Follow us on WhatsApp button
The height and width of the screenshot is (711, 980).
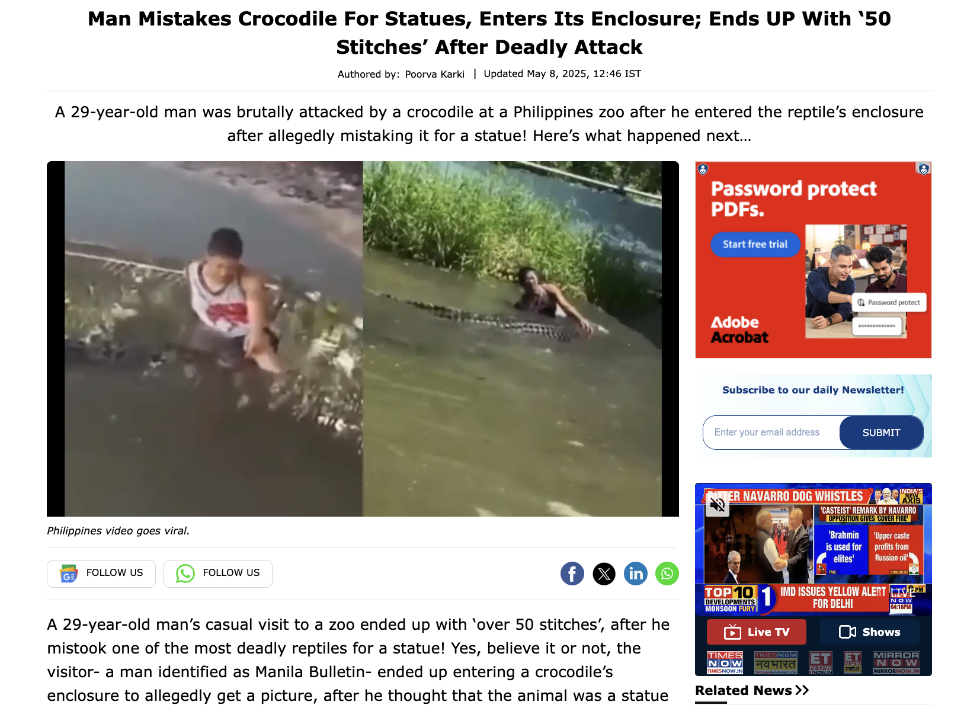218,574
